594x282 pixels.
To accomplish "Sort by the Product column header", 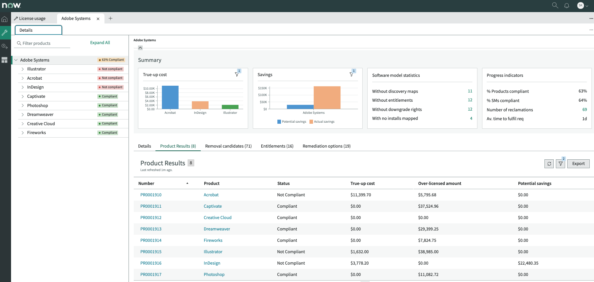I will click(211, 183).
